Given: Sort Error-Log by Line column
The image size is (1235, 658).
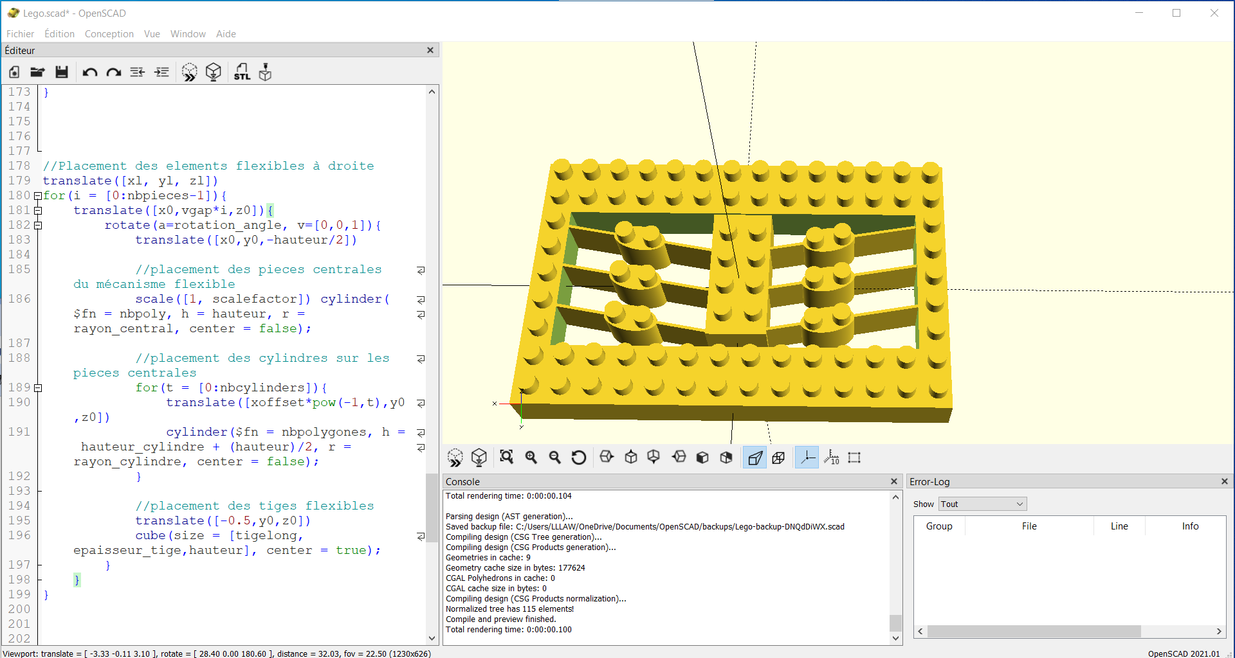Looking at the screenshot, I should click(1119, 526).
